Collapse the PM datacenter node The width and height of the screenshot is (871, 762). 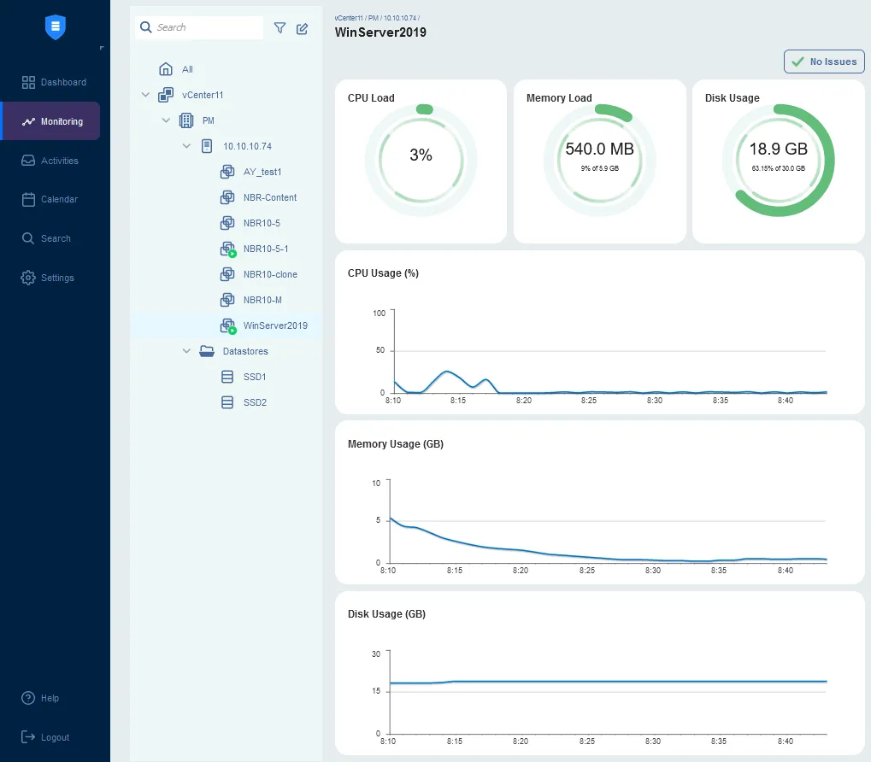point(166,120)
